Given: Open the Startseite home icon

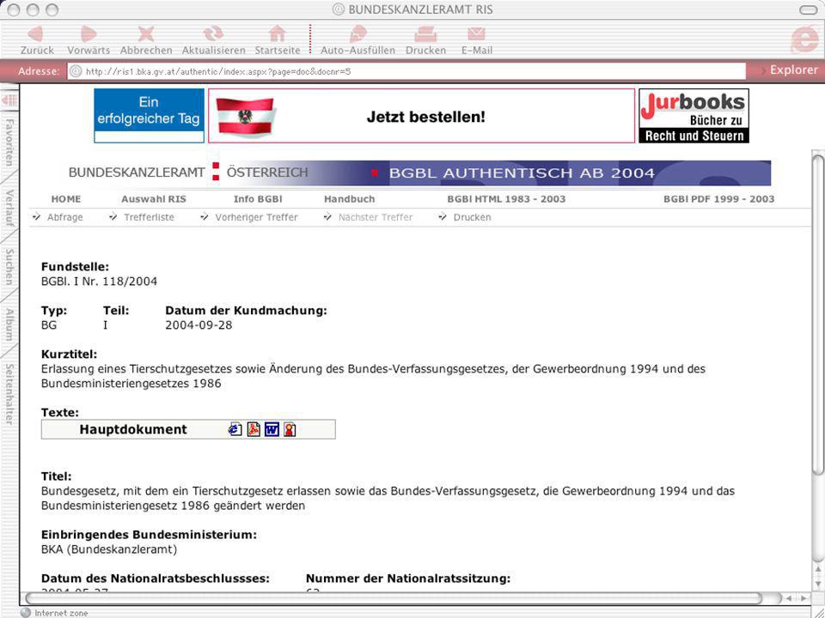Looking at the screenshot, I should click(x=278, y=34).
